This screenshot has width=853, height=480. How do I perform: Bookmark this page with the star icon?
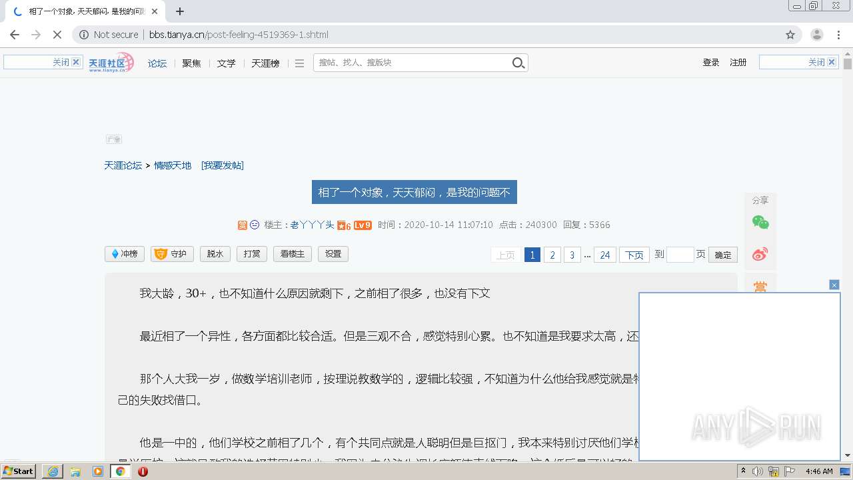pos(790,35)
